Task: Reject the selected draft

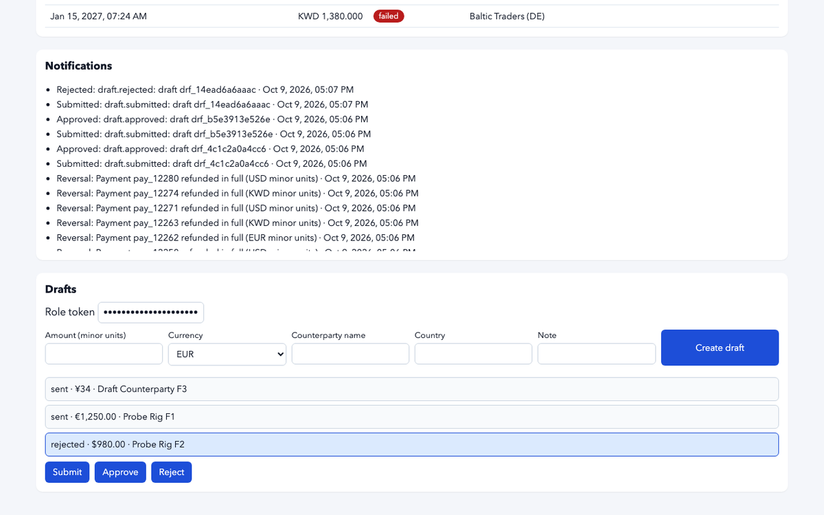Action: [172, 472]
